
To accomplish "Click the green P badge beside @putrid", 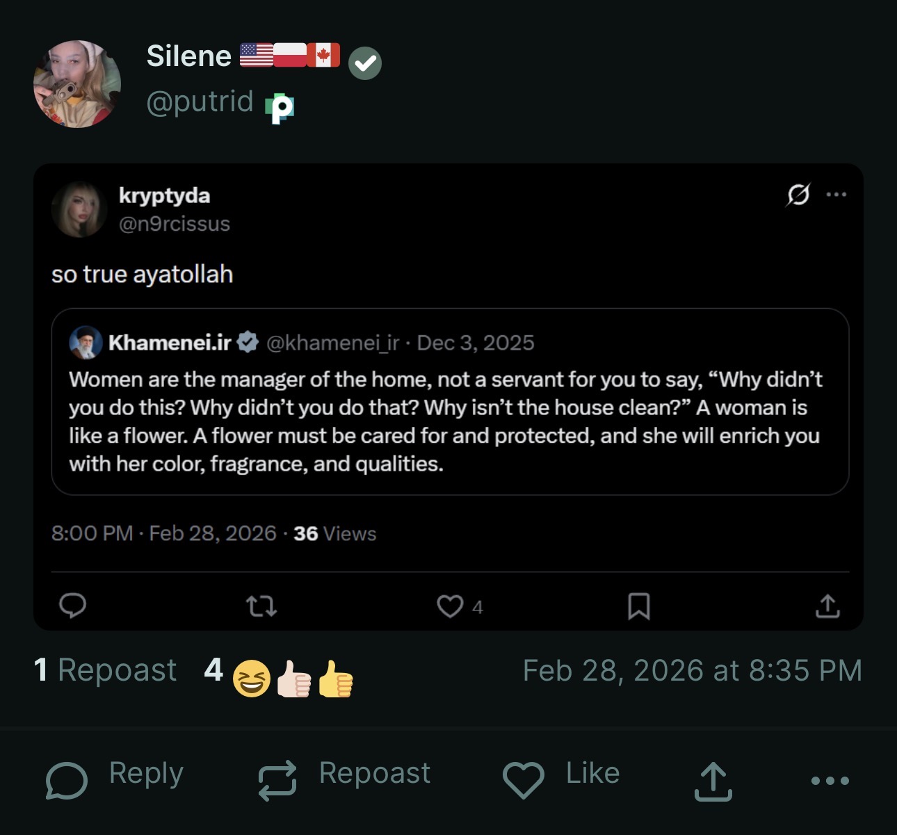I will tap(280, 108).
